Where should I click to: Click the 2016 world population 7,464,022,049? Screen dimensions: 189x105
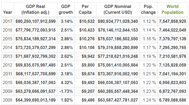pos(173,30)
